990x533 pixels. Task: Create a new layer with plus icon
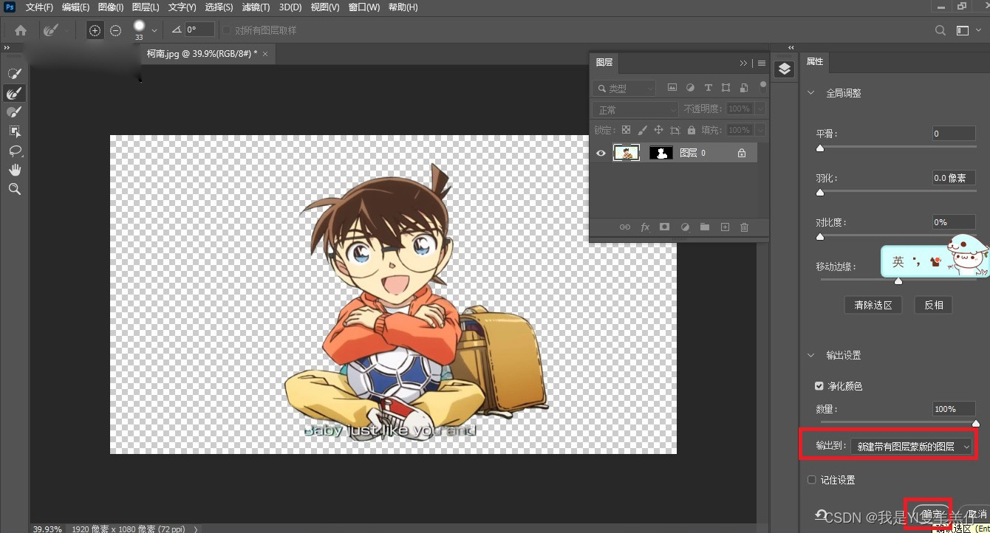(x=725, y=227)
